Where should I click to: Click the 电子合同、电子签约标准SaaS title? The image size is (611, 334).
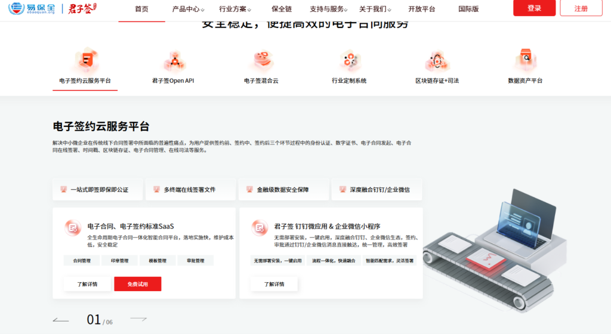tap(131, 226)
